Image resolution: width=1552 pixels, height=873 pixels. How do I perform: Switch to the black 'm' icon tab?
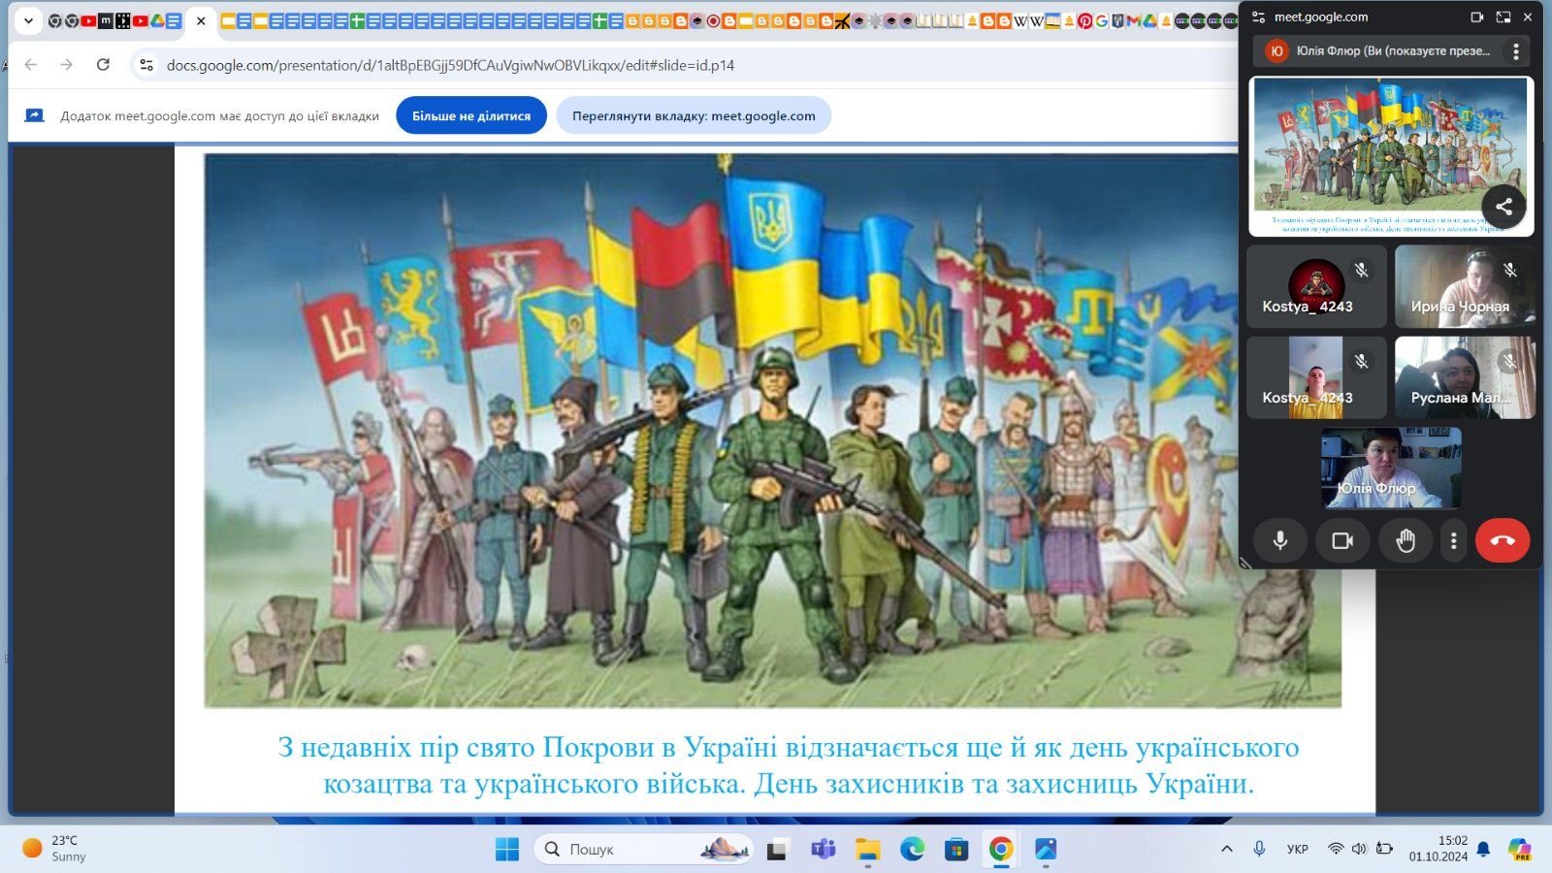tap(106, 20)
